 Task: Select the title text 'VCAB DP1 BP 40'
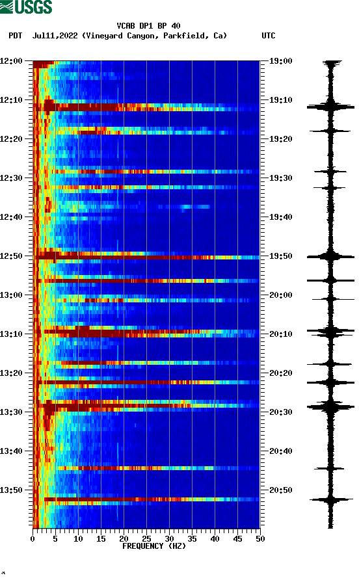click(148, 26)
